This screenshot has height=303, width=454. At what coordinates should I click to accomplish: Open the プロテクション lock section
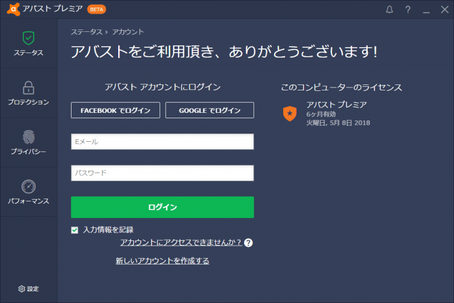(28, 93)
